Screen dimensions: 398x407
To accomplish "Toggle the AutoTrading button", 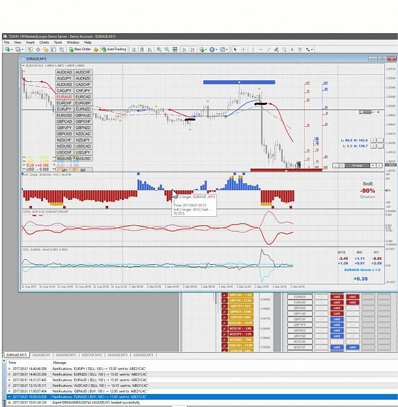I will (x=114, y=49).
